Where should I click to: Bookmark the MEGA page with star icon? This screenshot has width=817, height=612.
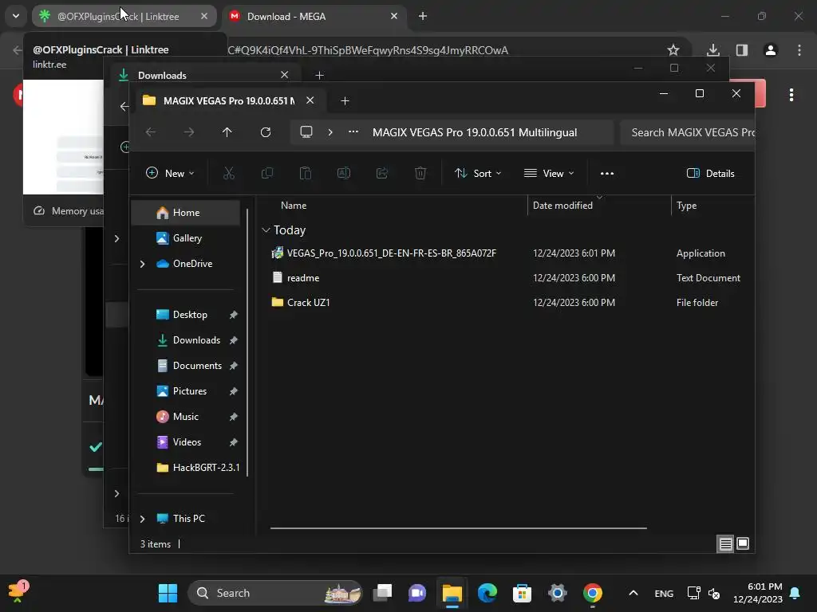tap(673, 50)
